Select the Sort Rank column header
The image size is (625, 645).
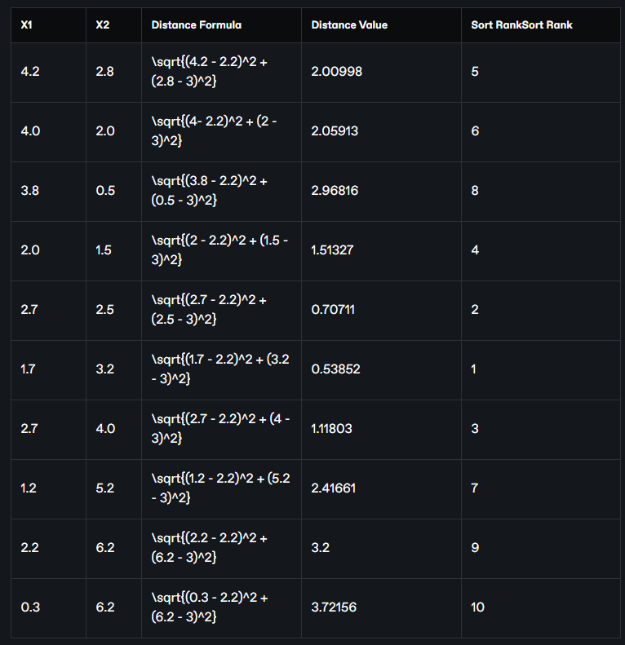coord(521,25)
